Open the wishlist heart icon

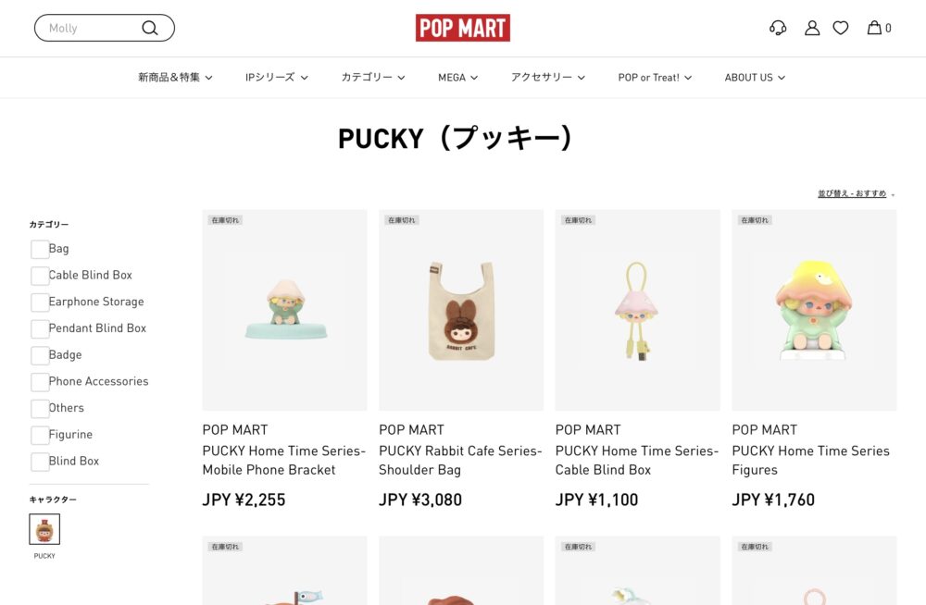(841, 28)
